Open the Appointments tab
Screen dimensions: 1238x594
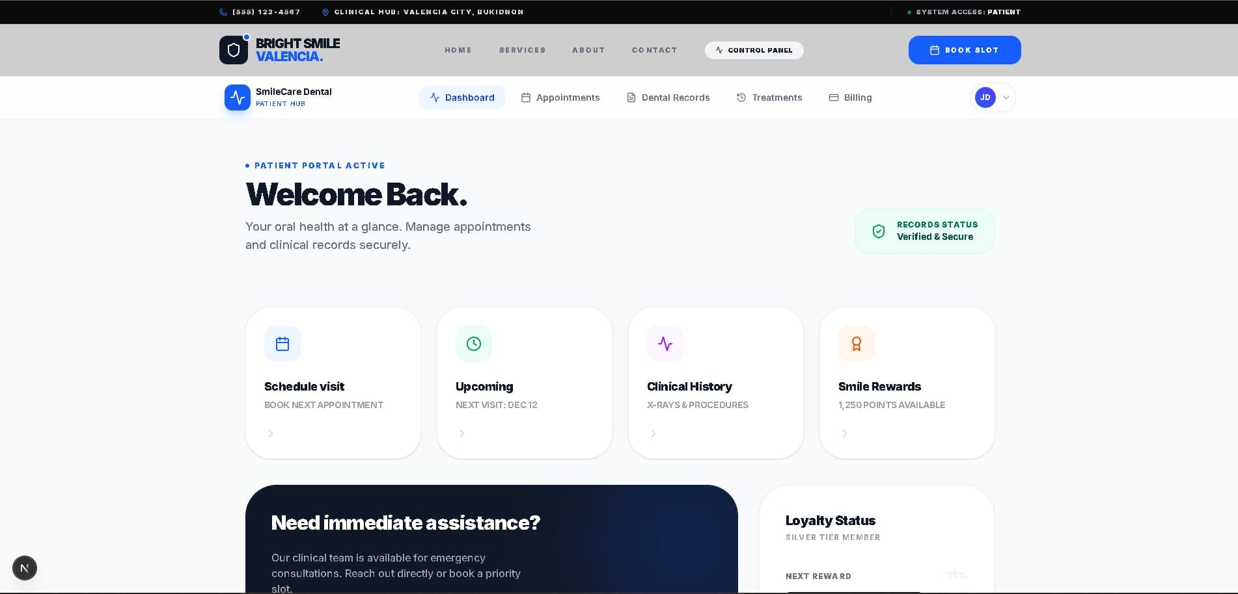[x=560, y=97]
